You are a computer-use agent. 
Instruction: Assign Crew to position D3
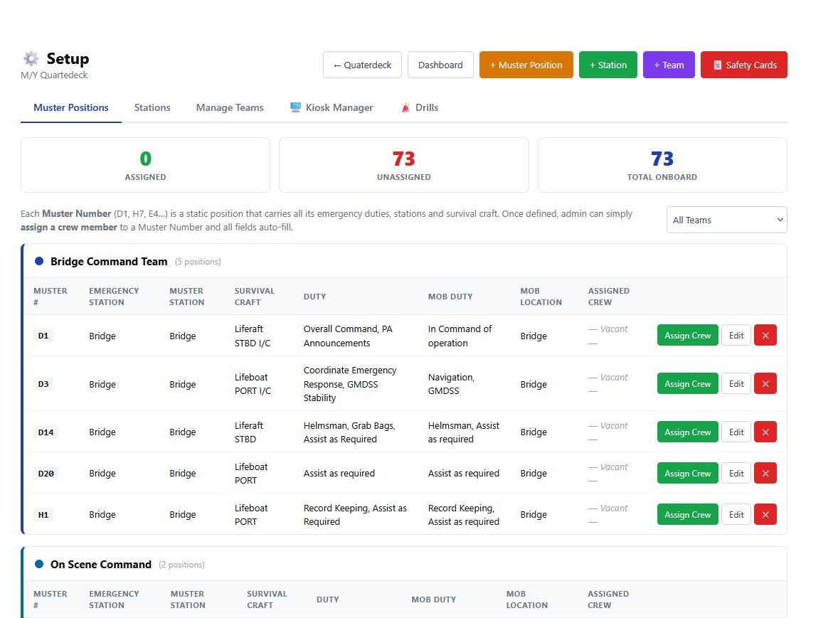pos(688,383)
